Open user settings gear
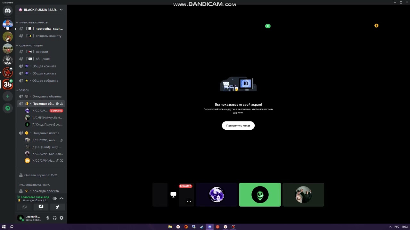Image resolution: width=410 pixels, height=230 pixels. click(61, 218)
